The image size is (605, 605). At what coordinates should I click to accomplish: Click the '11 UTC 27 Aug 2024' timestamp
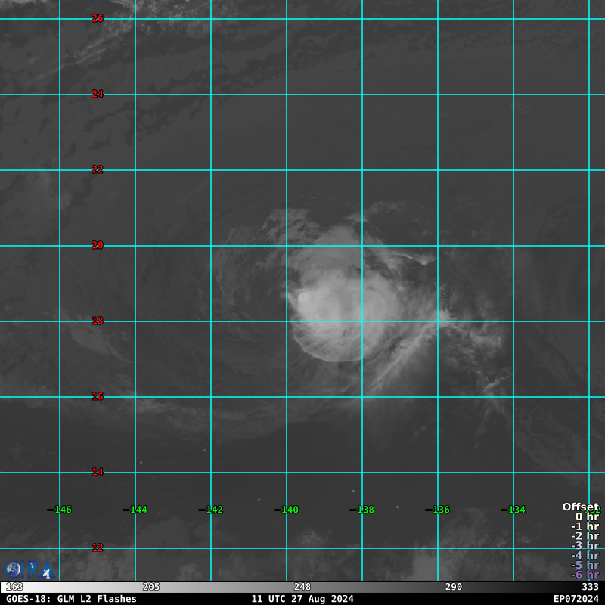point(302,599)
